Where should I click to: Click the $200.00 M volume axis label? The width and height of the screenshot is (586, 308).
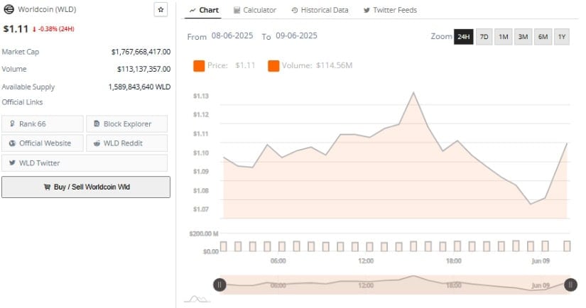pyautogui.click(x=204, y=233)
